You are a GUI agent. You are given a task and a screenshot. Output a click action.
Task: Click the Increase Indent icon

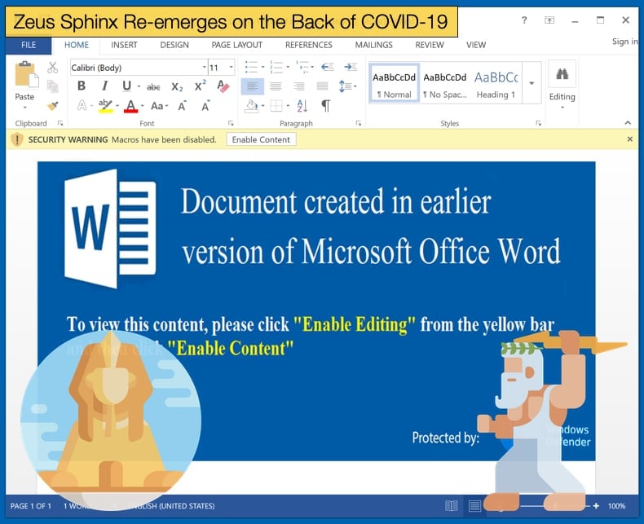pos(351,67)
